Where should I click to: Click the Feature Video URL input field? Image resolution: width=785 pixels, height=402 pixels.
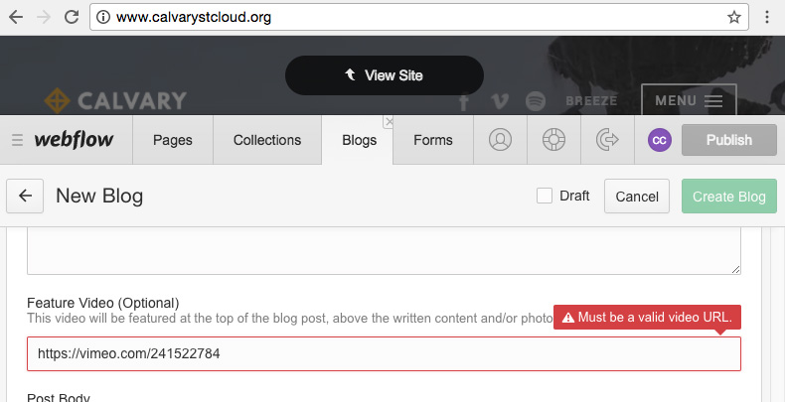(x=384, y=354)
